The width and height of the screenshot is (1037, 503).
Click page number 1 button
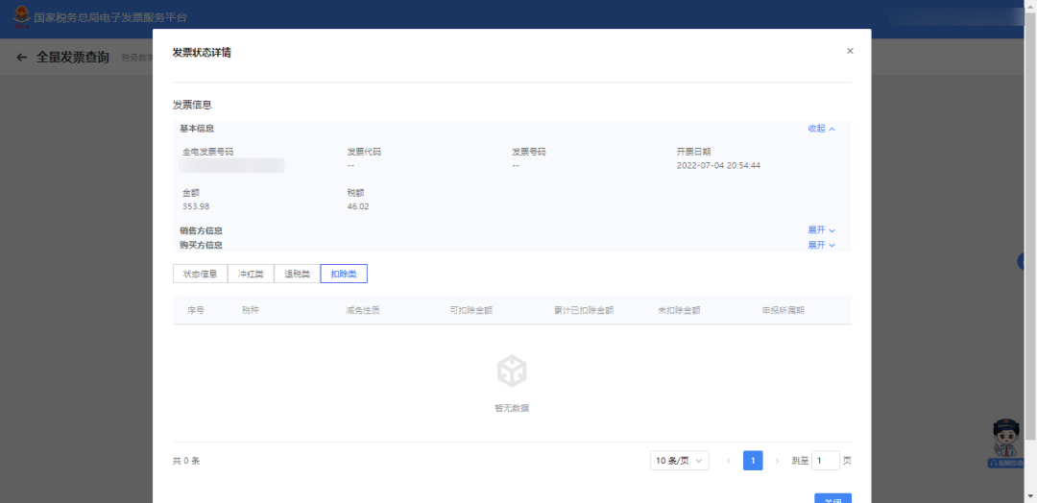(x=753, y=461)
